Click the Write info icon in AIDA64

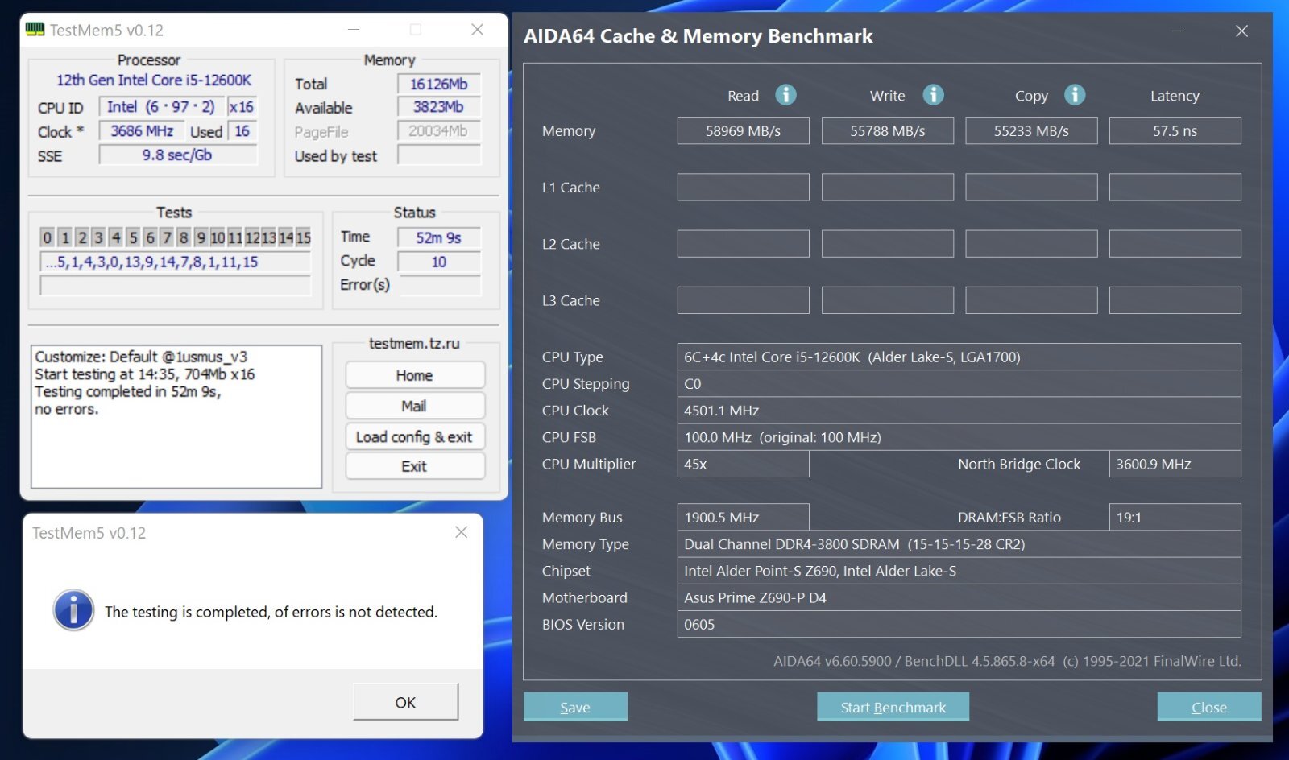(933, 95)
